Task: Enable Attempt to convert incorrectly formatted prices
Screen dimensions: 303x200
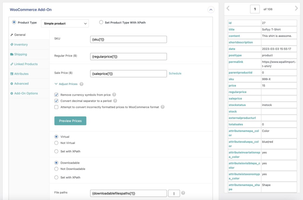Action: click(x=56, y=107)
